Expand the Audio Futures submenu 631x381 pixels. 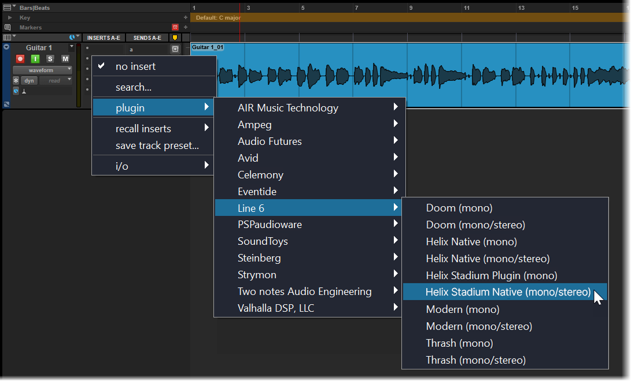tap(308, 141)
